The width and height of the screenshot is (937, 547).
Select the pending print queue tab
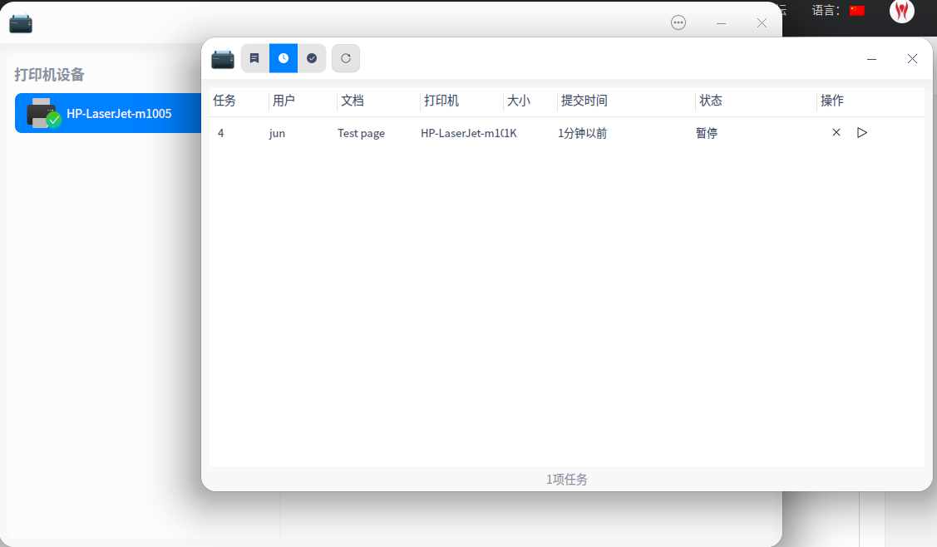coord(284,58)
